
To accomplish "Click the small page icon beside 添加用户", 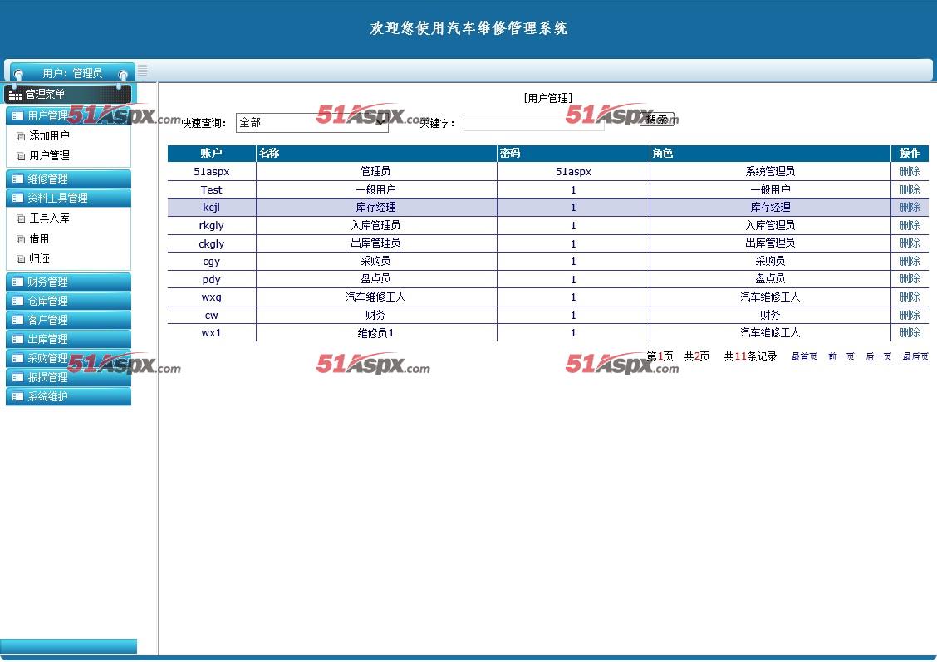I will 21,136.
